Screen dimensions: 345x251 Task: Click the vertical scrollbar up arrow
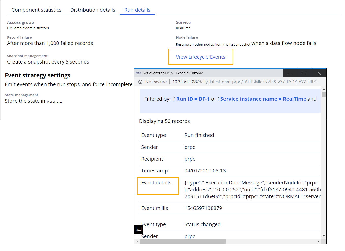tap(324, 89)
